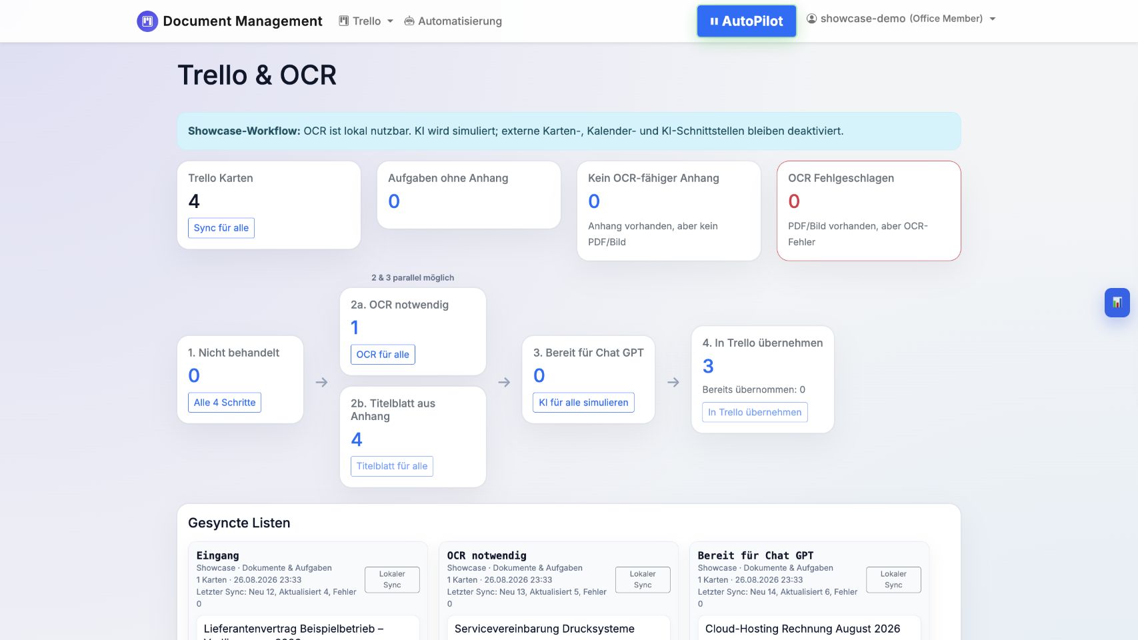This screenshot has height=640, width=1138.
Task: Click the Document Management logo icon
Action: [147, 21]
